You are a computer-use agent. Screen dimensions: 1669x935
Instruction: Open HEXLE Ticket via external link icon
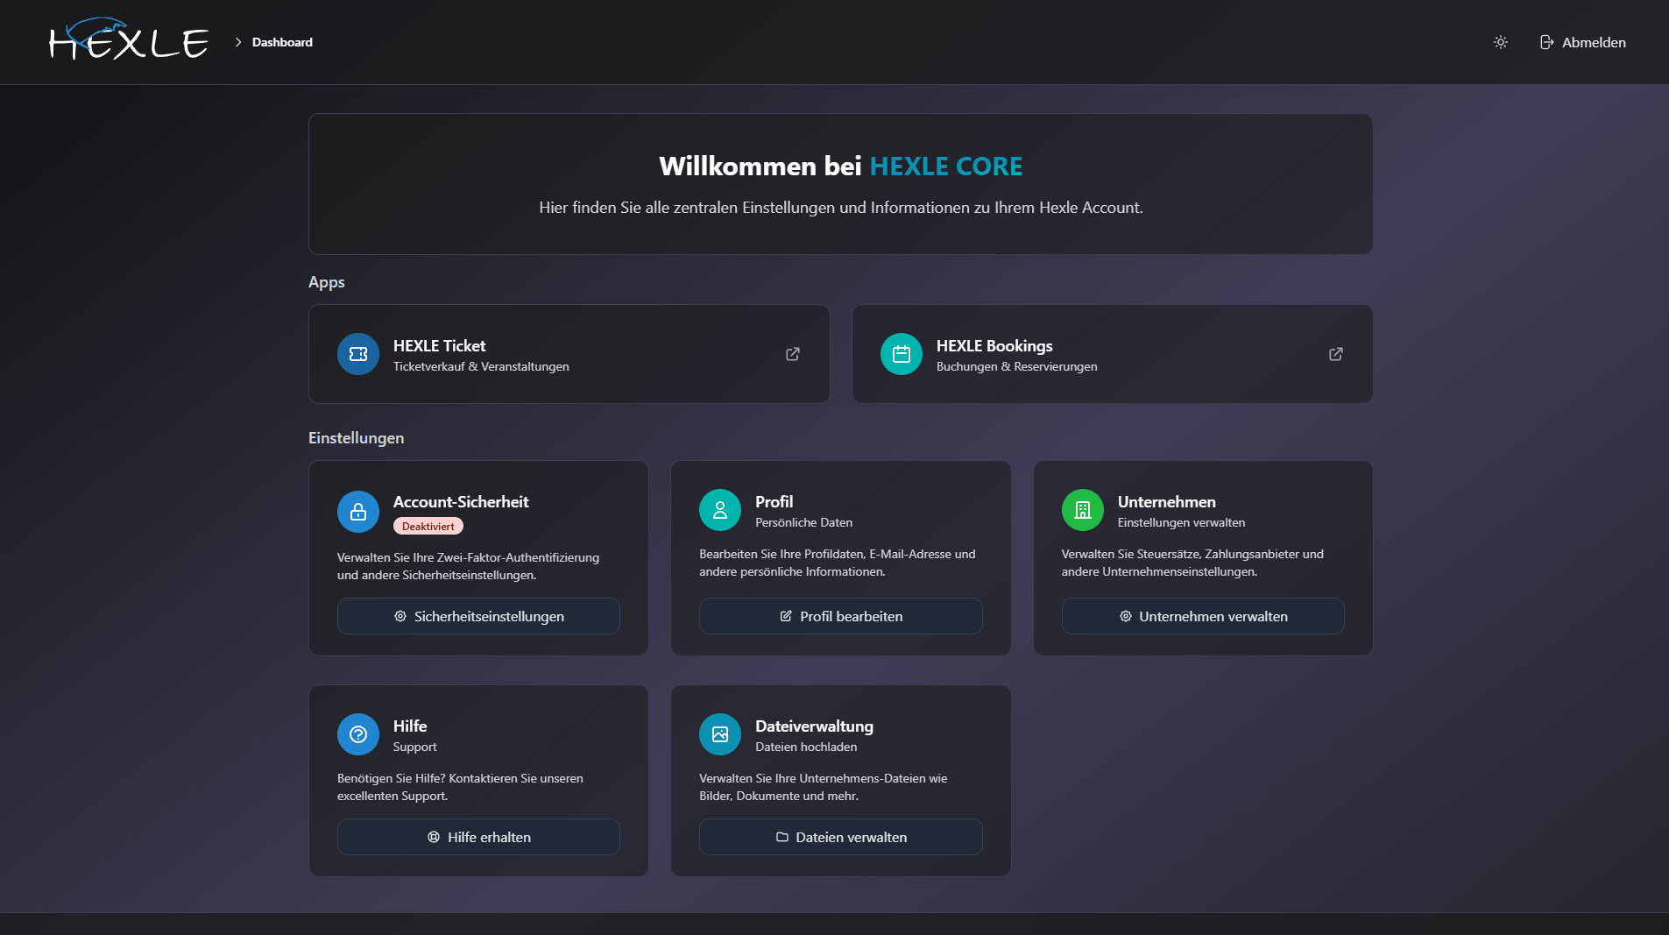[793, 354]
